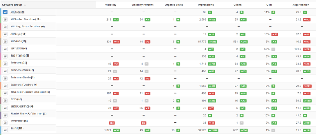
Task: Click chart icon for row with 97.0 avg position
Action: [5, 34]
